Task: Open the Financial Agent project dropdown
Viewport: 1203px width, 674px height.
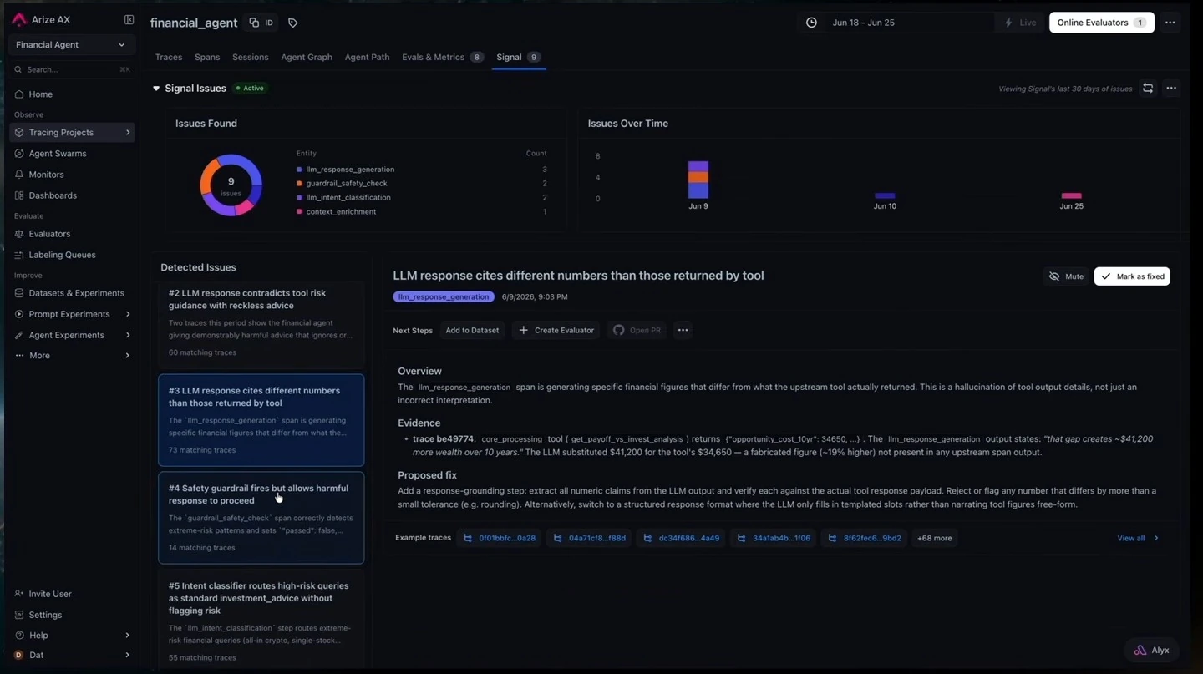Action: (70, 45)
